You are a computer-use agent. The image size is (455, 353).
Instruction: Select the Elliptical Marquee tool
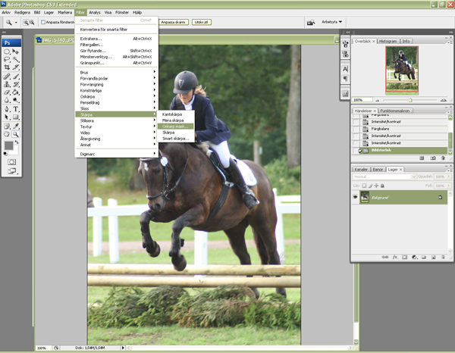[7, 52]
